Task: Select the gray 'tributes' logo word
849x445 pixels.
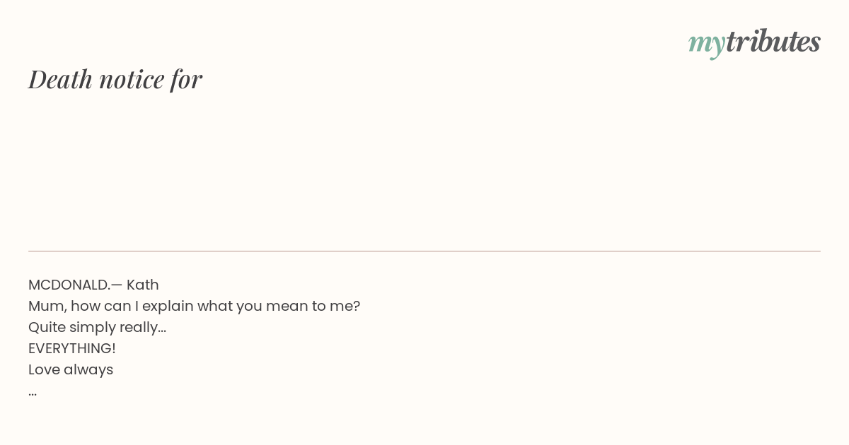Action: [x=773, y=41]
